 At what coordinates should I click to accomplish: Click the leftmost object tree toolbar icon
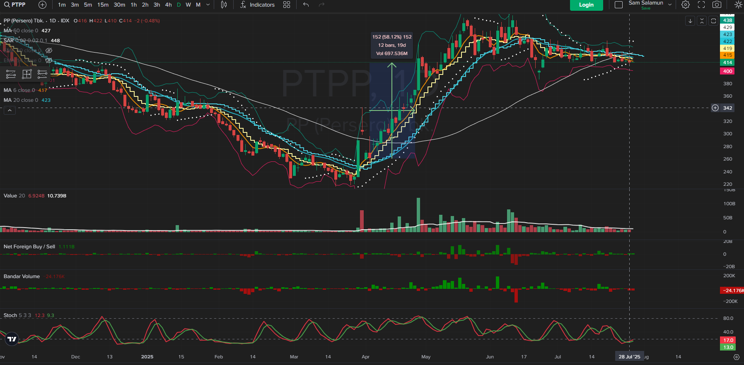[11, 74]
